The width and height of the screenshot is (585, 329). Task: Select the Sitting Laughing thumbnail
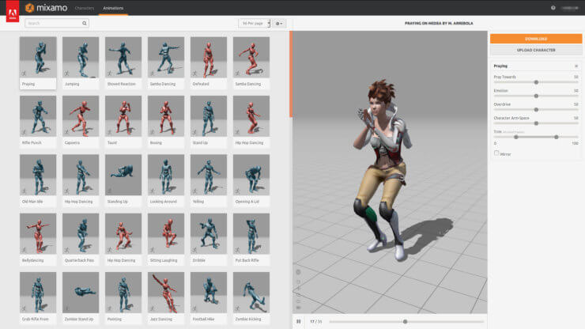point(166,234)
